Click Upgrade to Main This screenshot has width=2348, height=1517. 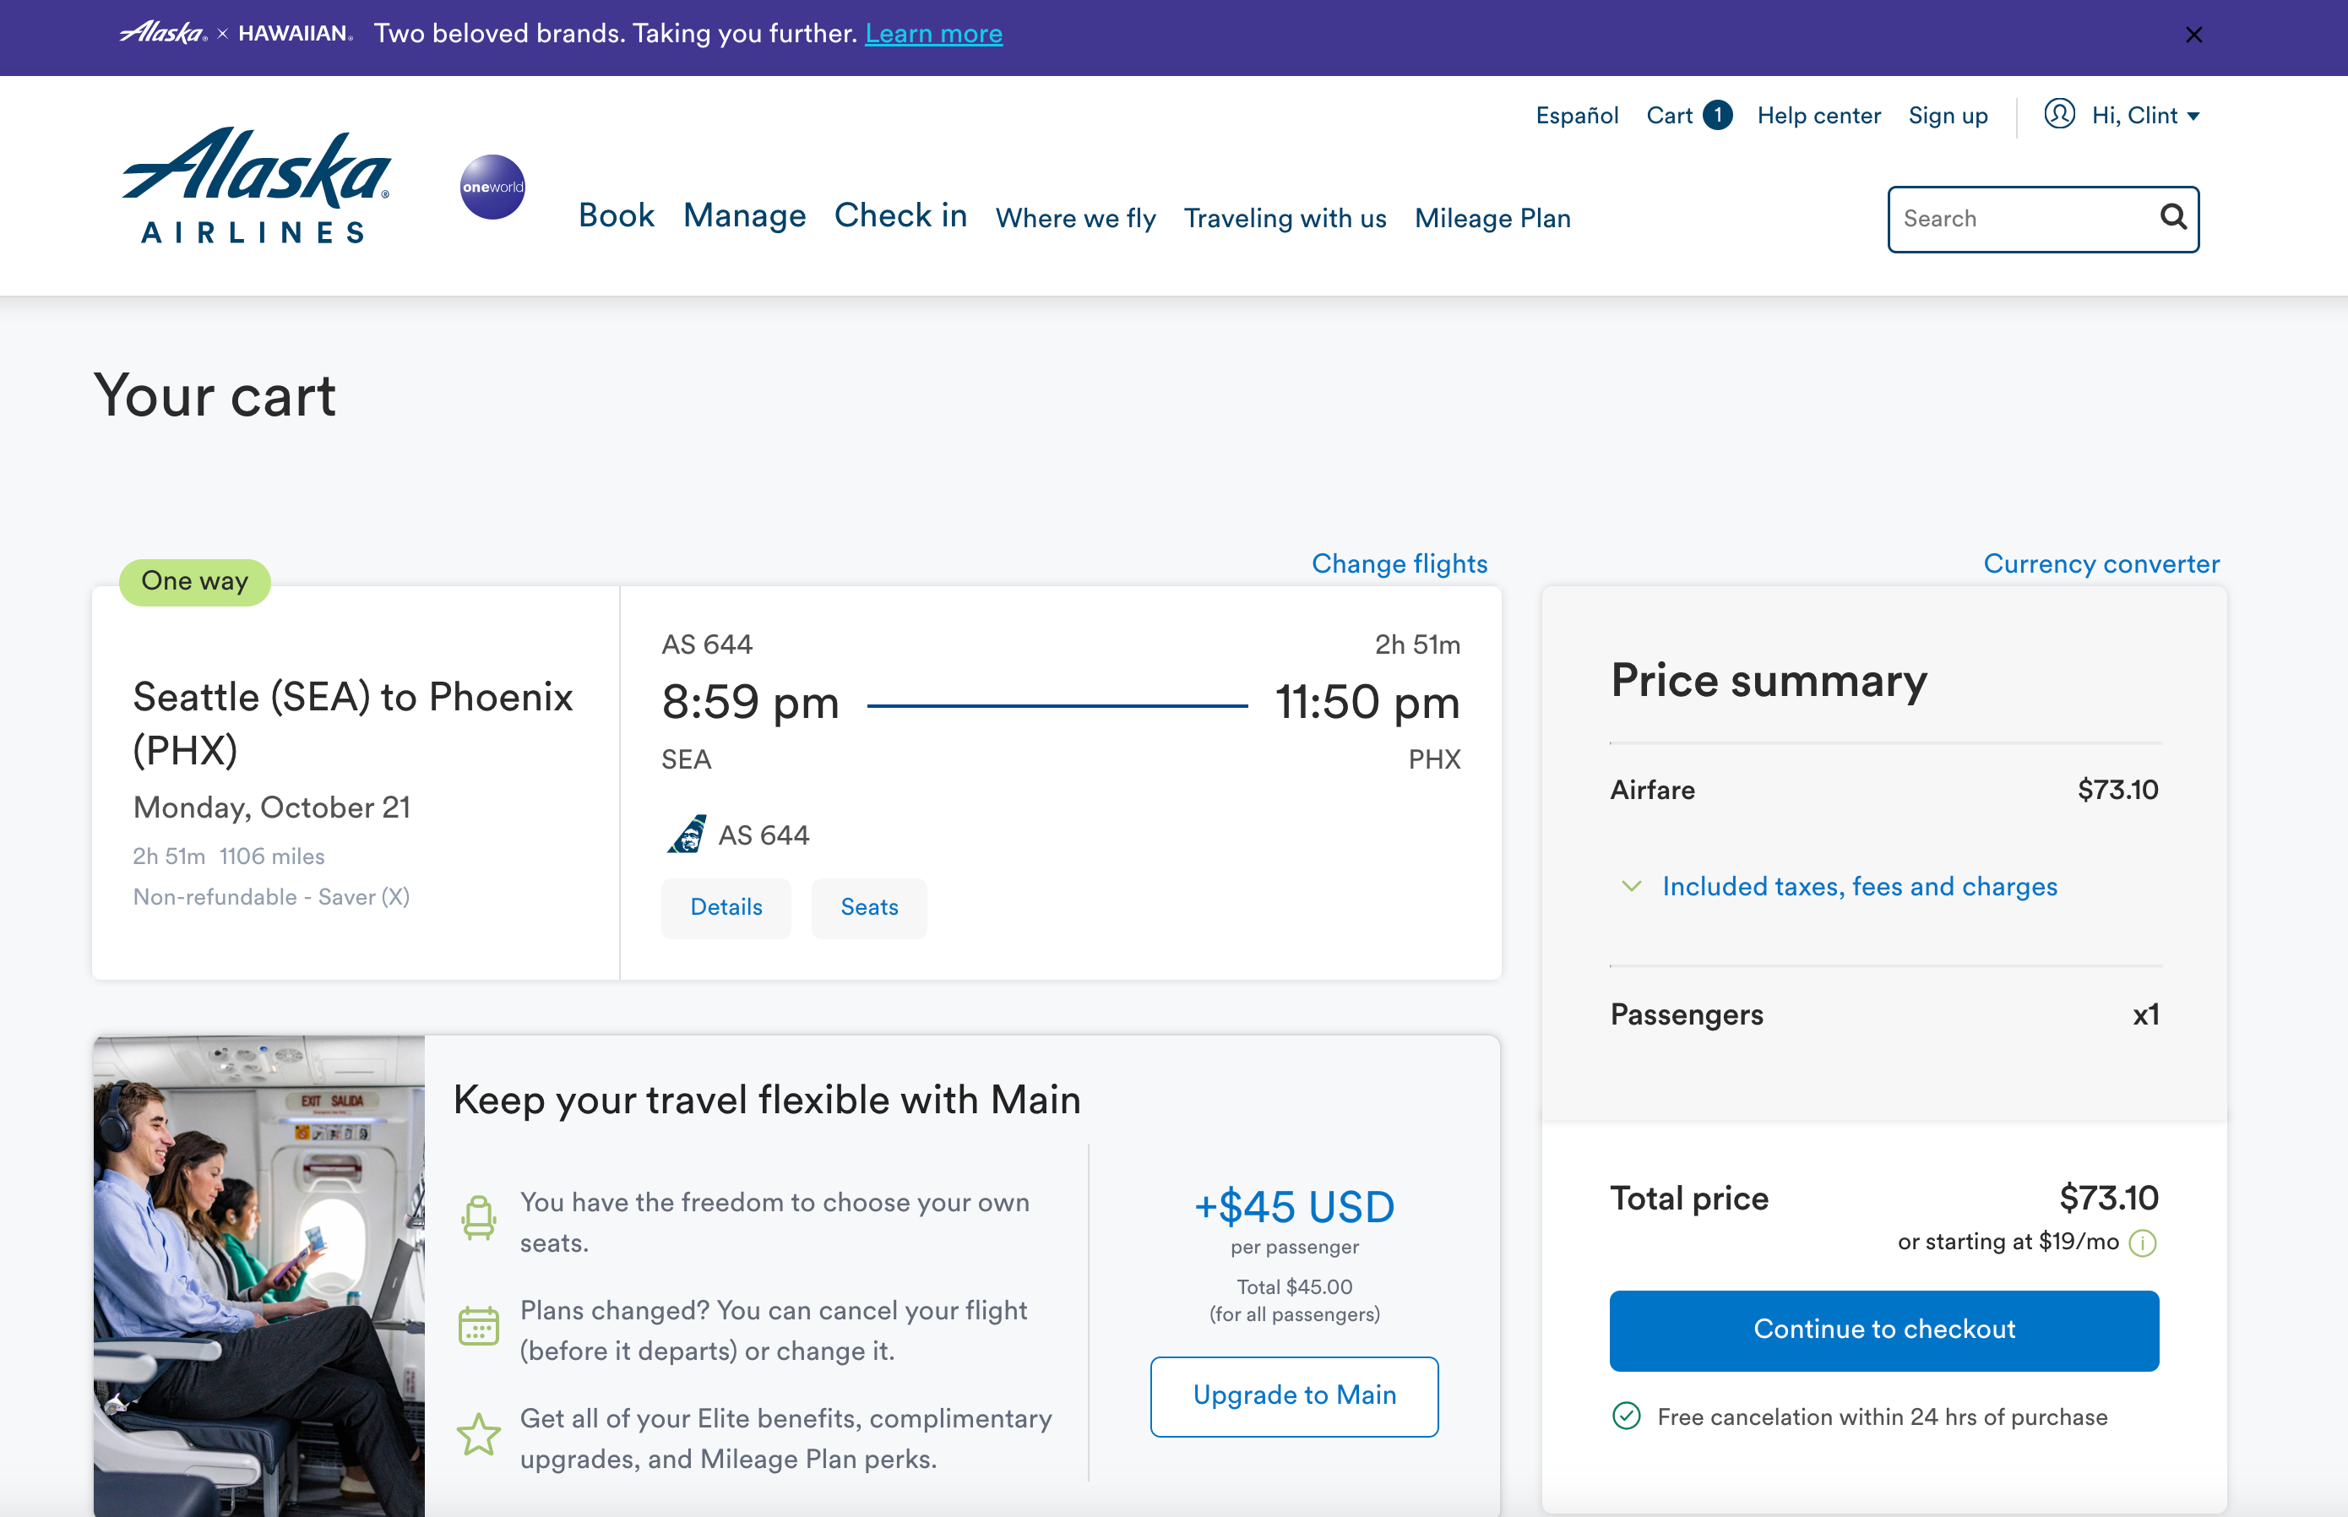click(1293, 1396)
